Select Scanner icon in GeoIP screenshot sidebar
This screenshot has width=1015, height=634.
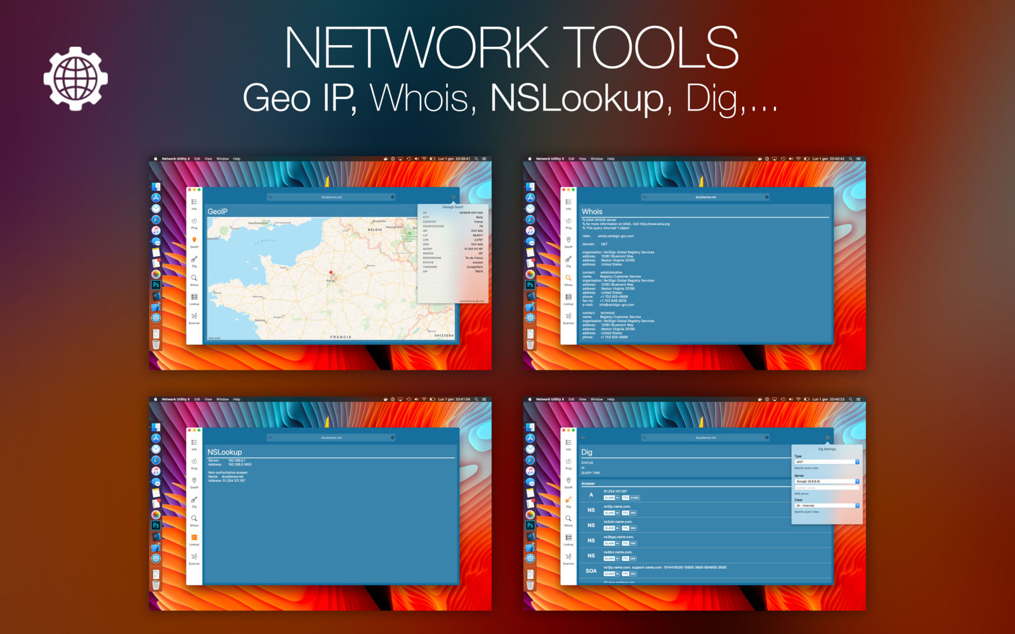(x=194, y=316)
